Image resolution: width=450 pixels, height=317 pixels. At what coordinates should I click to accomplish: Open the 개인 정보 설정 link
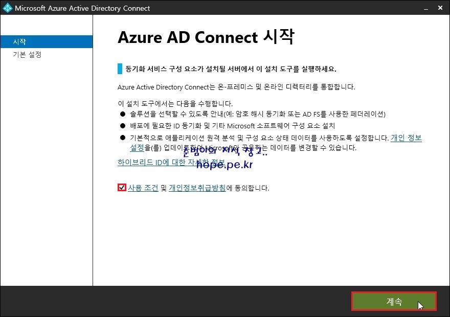[x=406, y=138]
